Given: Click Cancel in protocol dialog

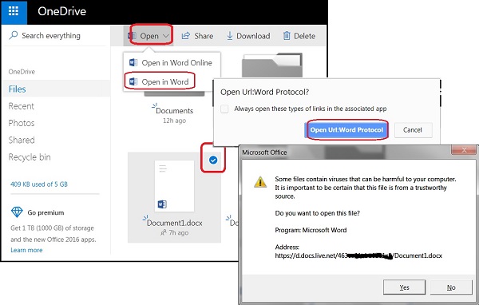Looking at the screenshot, I should click(x=413, y=130).
